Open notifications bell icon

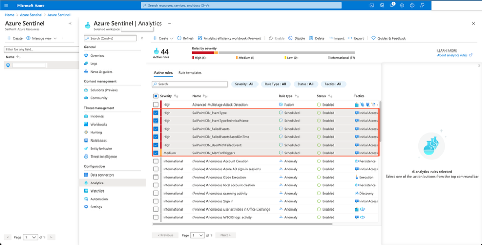tap(392, 5)
